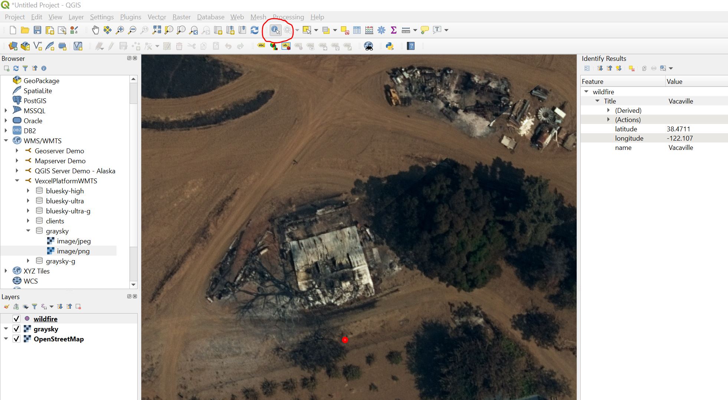Click the wildfire layer point symbol
This screenshot has height=400, width=728.
click(27, 319)
